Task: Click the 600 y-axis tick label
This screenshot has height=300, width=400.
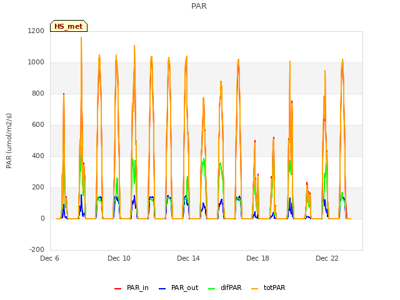Action: (38, 125)
